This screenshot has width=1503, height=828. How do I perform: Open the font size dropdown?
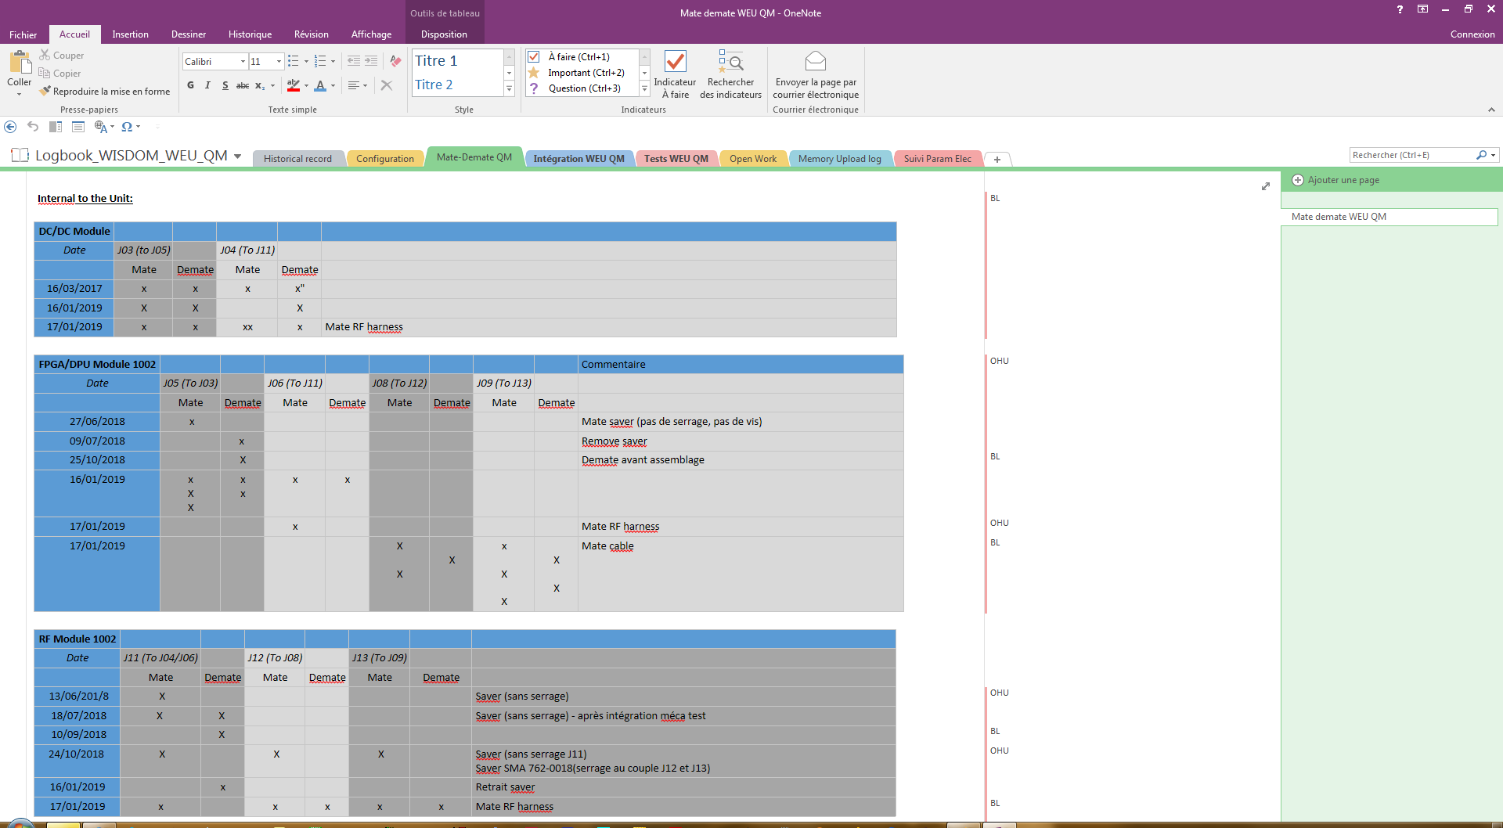[279, 61]
